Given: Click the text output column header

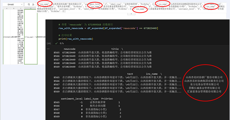Looking at the screenshot, I should coord(130,74).
